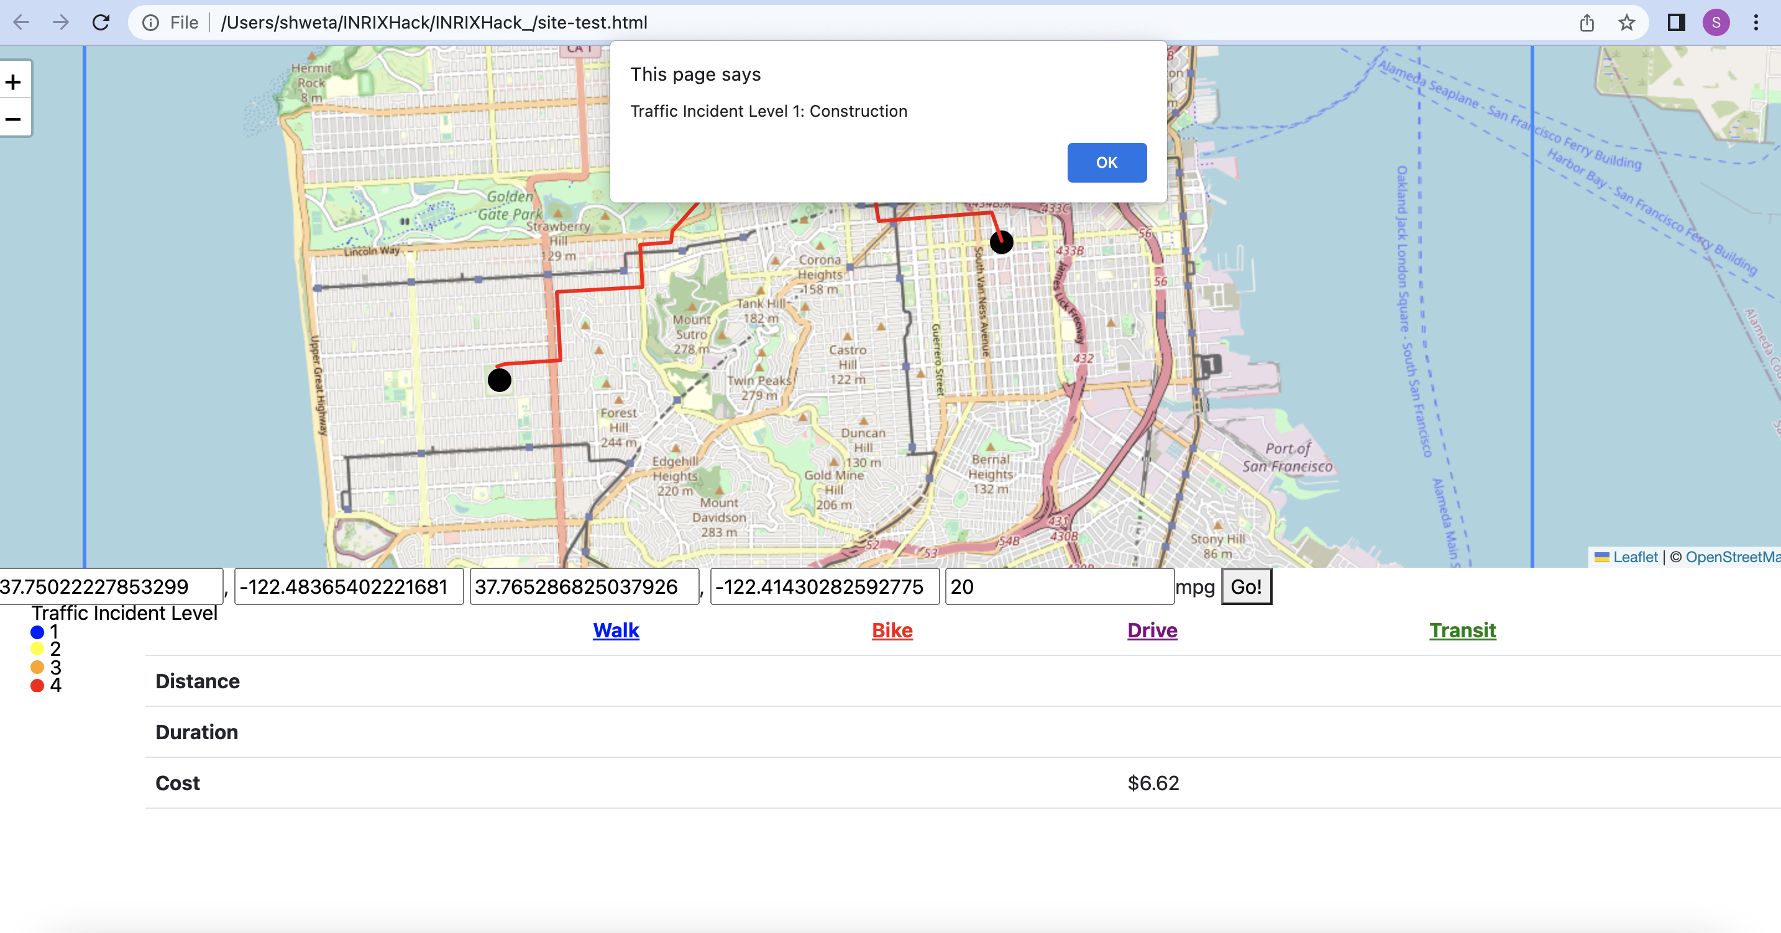1781x933 pixels.
Task: Click the bookmark star icon
Action: pos(1626,23)
